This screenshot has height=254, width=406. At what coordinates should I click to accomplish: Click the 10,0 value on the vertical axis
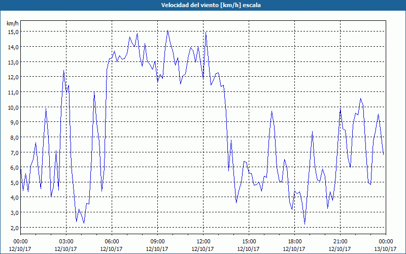tap(13, 107)
